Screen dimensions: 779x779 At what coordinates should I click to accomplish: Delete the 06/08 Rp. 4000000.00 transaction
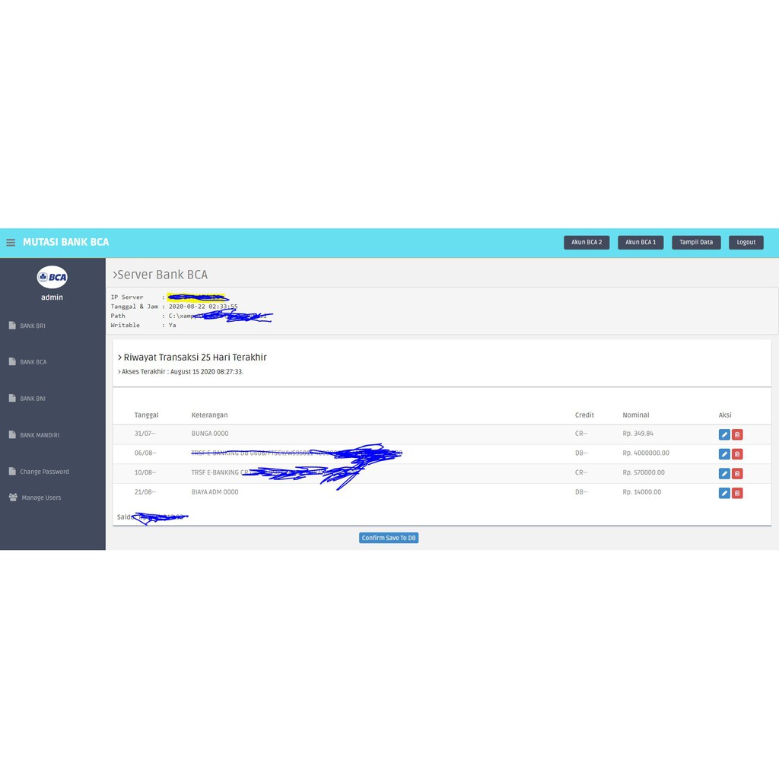[x=736, y=454]
